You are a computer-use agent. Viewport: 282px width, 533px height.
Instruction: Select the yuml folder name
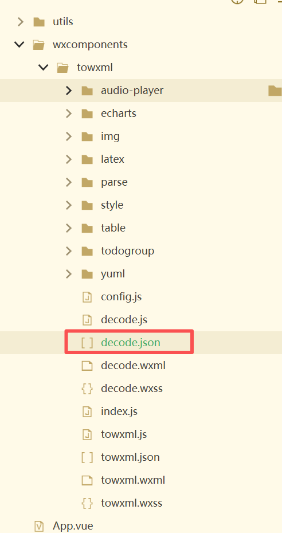tap(113, 274)
